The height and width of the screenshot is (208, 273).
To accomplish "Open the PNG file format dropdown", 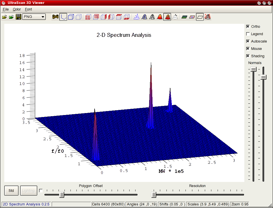I will (x=34, y=17).
